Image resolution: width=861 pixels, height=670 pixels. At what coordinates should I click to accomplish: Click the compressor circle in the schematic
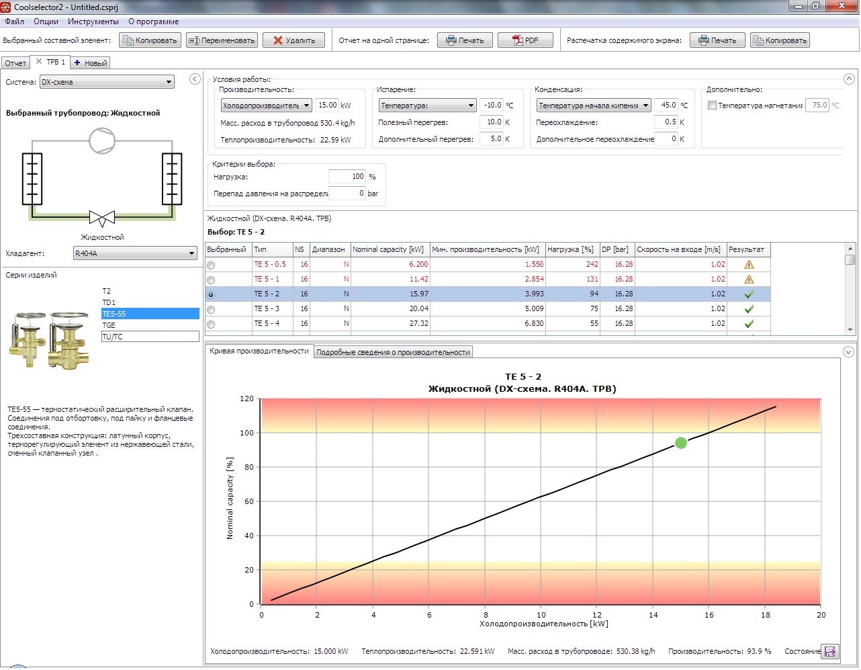[x=102, y=141]
